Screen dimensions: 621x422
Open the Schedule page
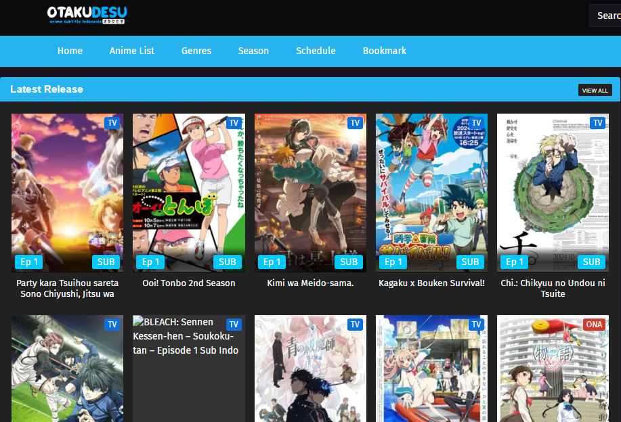pyautogui.click(x=316, y=51)
